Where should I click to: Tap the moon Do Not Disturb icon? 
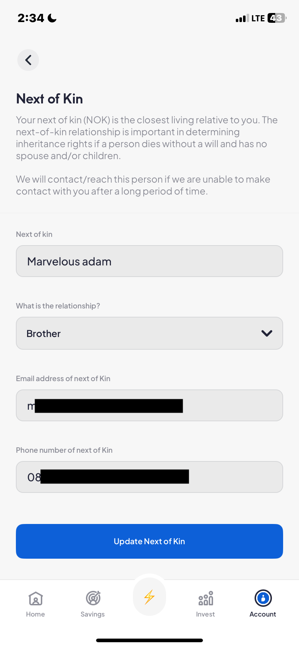pyautogui.click(x=52, y=18)
